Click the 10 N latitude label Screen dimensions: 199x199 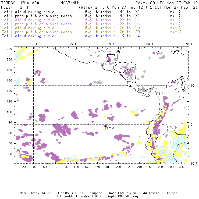(x=194, y=86)
